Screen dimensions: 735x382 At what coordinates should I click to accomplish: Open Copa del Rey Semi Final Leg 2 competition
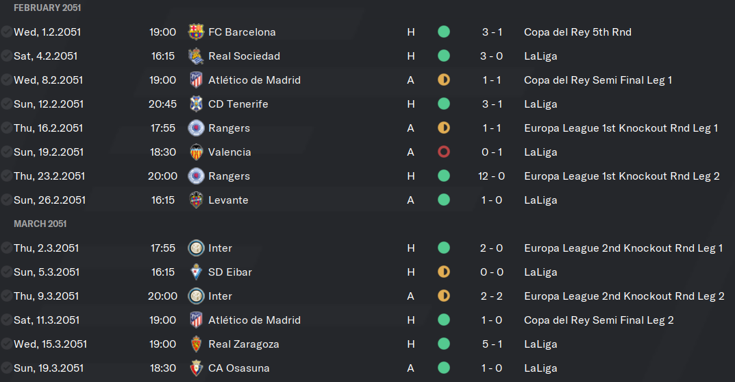point(599,320)
